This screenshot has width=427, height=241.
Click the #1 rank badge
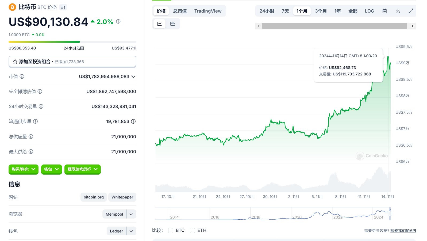63,7
